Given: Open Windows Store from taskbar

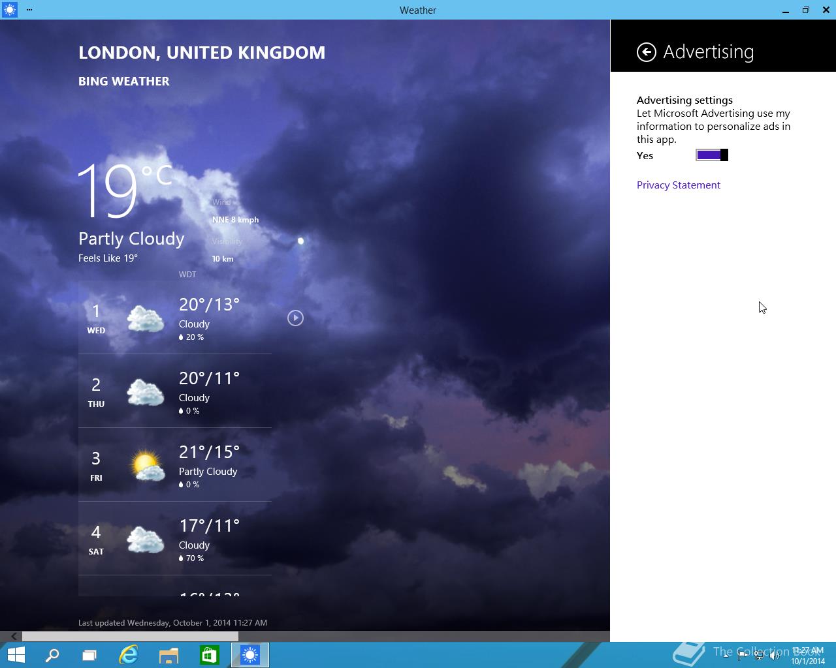Looking at the screenshot, I should click(x=209, y=655).
